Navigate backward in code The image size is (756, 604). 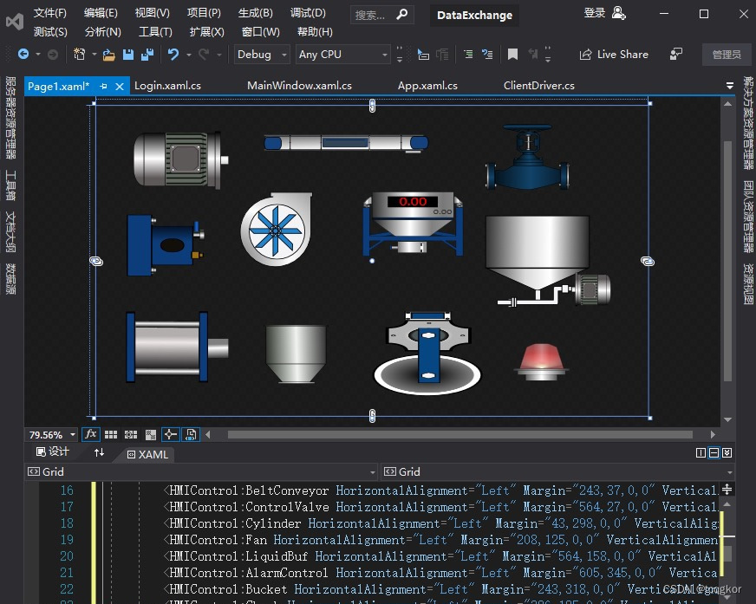[x=24, y=55]
